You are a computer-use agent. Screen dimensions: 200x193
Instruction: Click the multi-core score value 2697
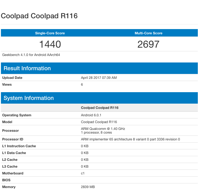[149, 44]
